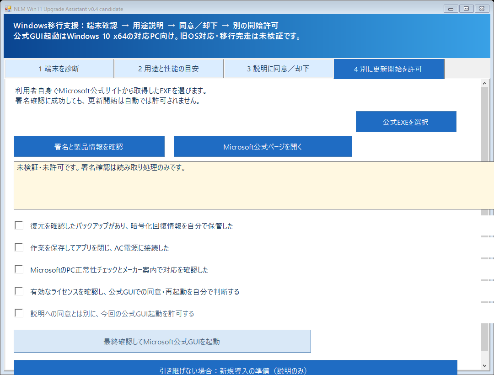Go to tab 3 説明に同意／却下

[x=278, y=69]
